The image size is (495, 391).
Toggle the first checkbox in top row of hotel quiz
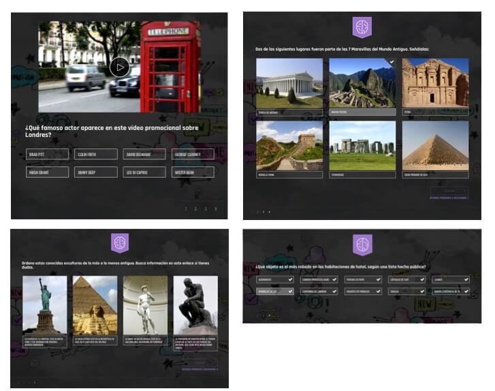(290, 279)
